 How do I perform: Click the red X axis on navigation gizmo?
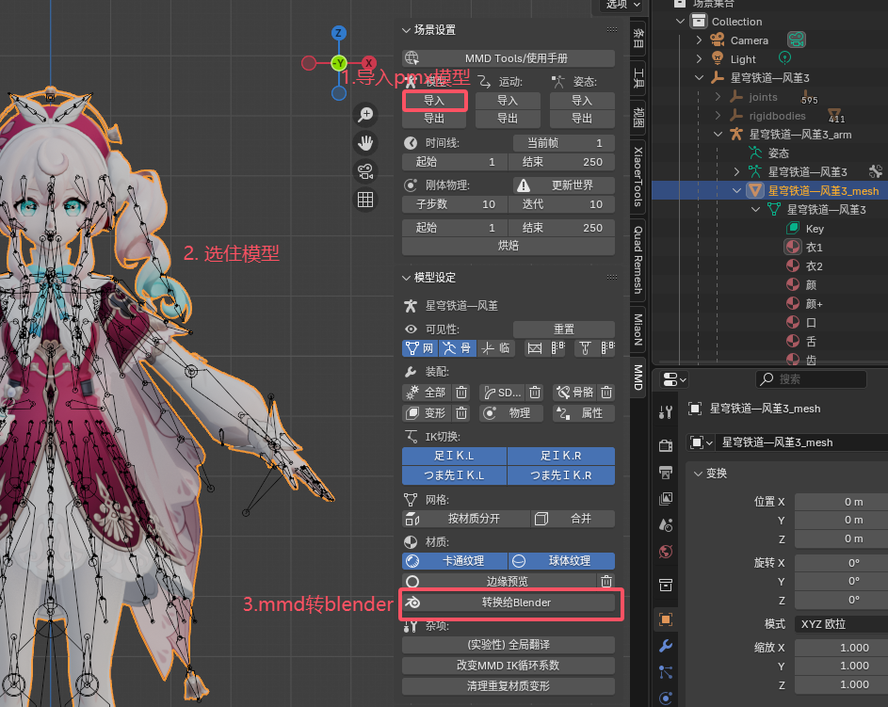click(x=369, y=63)
